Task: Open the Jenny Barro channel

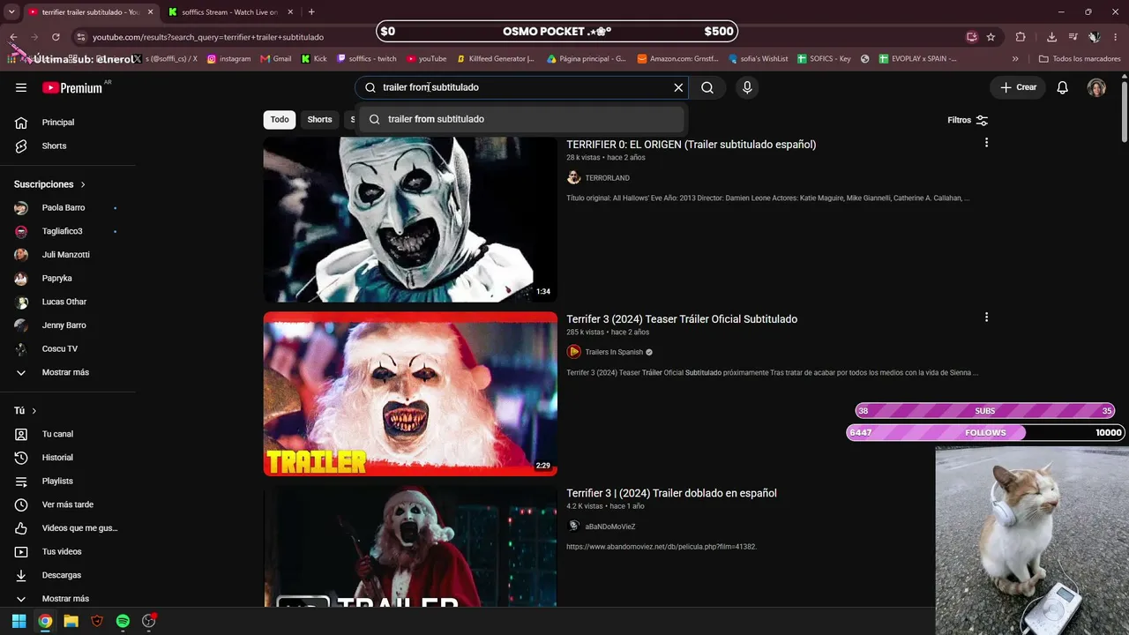Action: pos(64,325)
